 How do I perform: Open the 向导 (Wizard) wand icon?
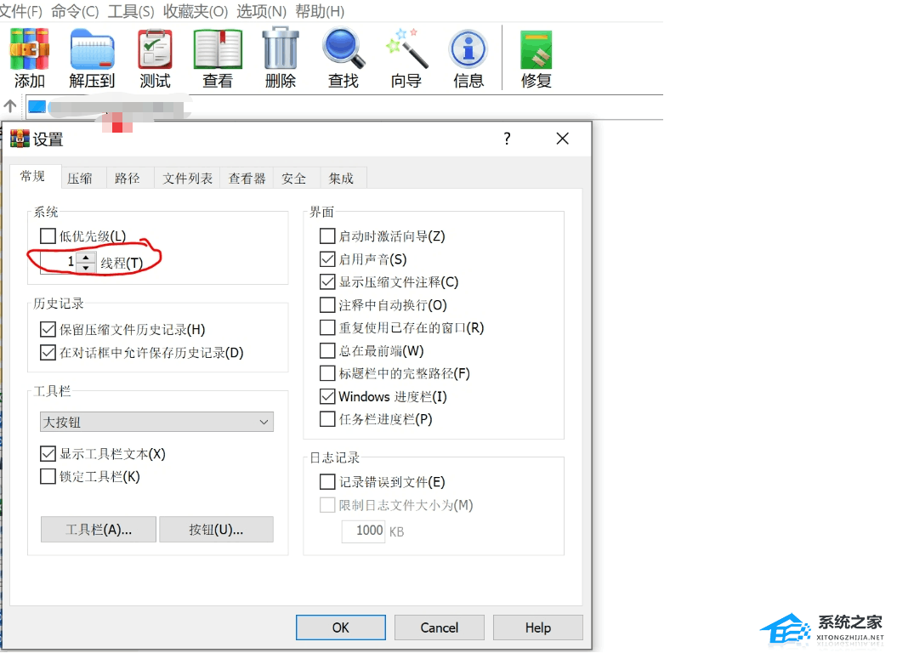(x=406, y=48)
